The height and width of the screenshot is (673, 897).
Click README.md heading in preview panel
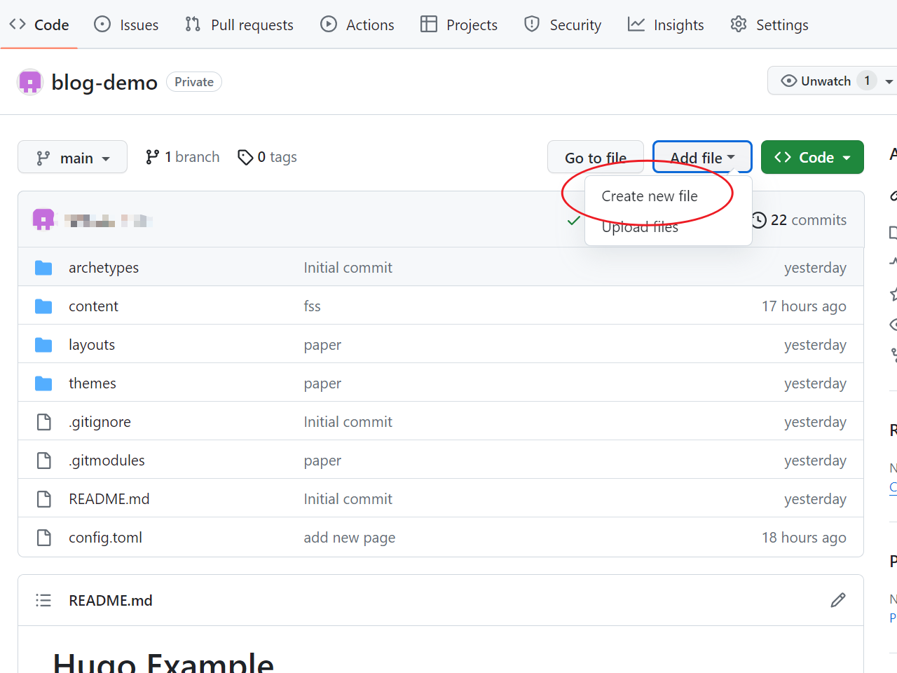tap(111, 601)
